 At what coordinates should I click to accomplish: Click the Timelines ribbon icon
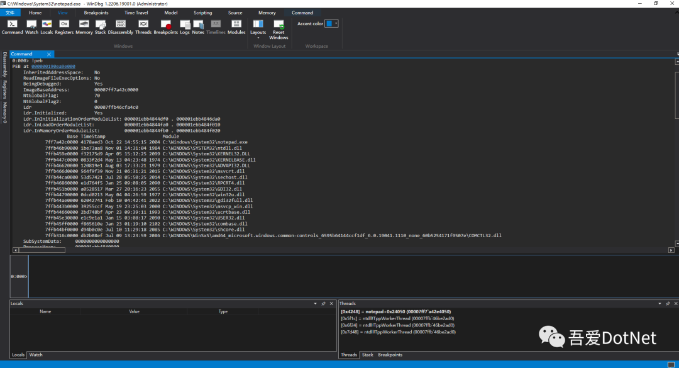click(216, 27)
